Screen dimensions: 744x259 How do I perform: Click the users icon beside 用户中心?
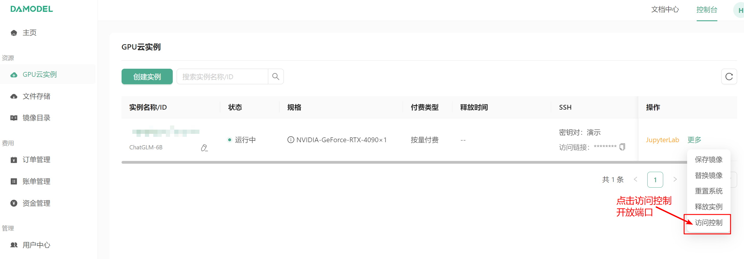coord(14,245)
